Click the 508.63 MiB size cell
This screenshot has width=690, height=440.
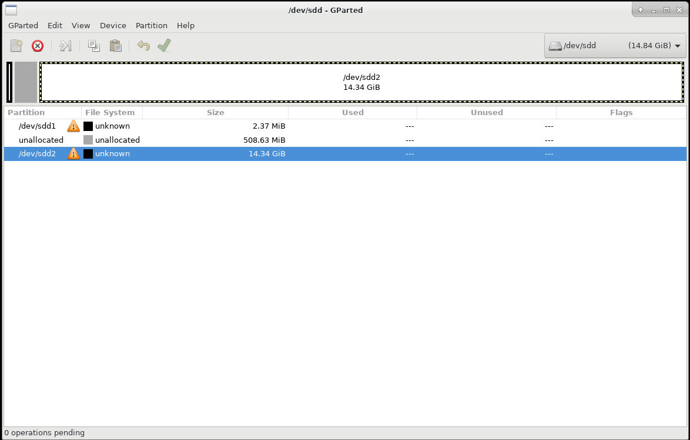[x=264, y=140]
